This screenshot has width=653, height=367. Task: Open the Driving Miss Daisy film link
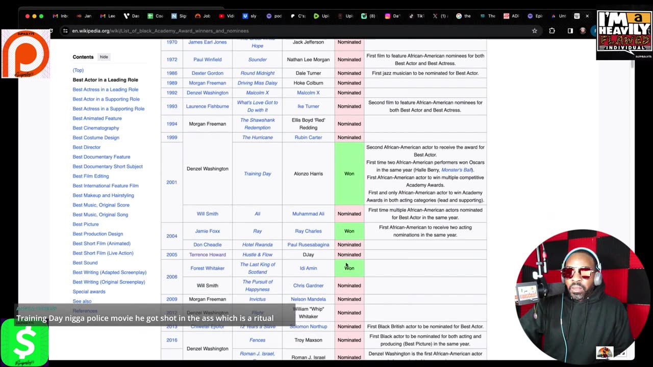coord(257,83)
